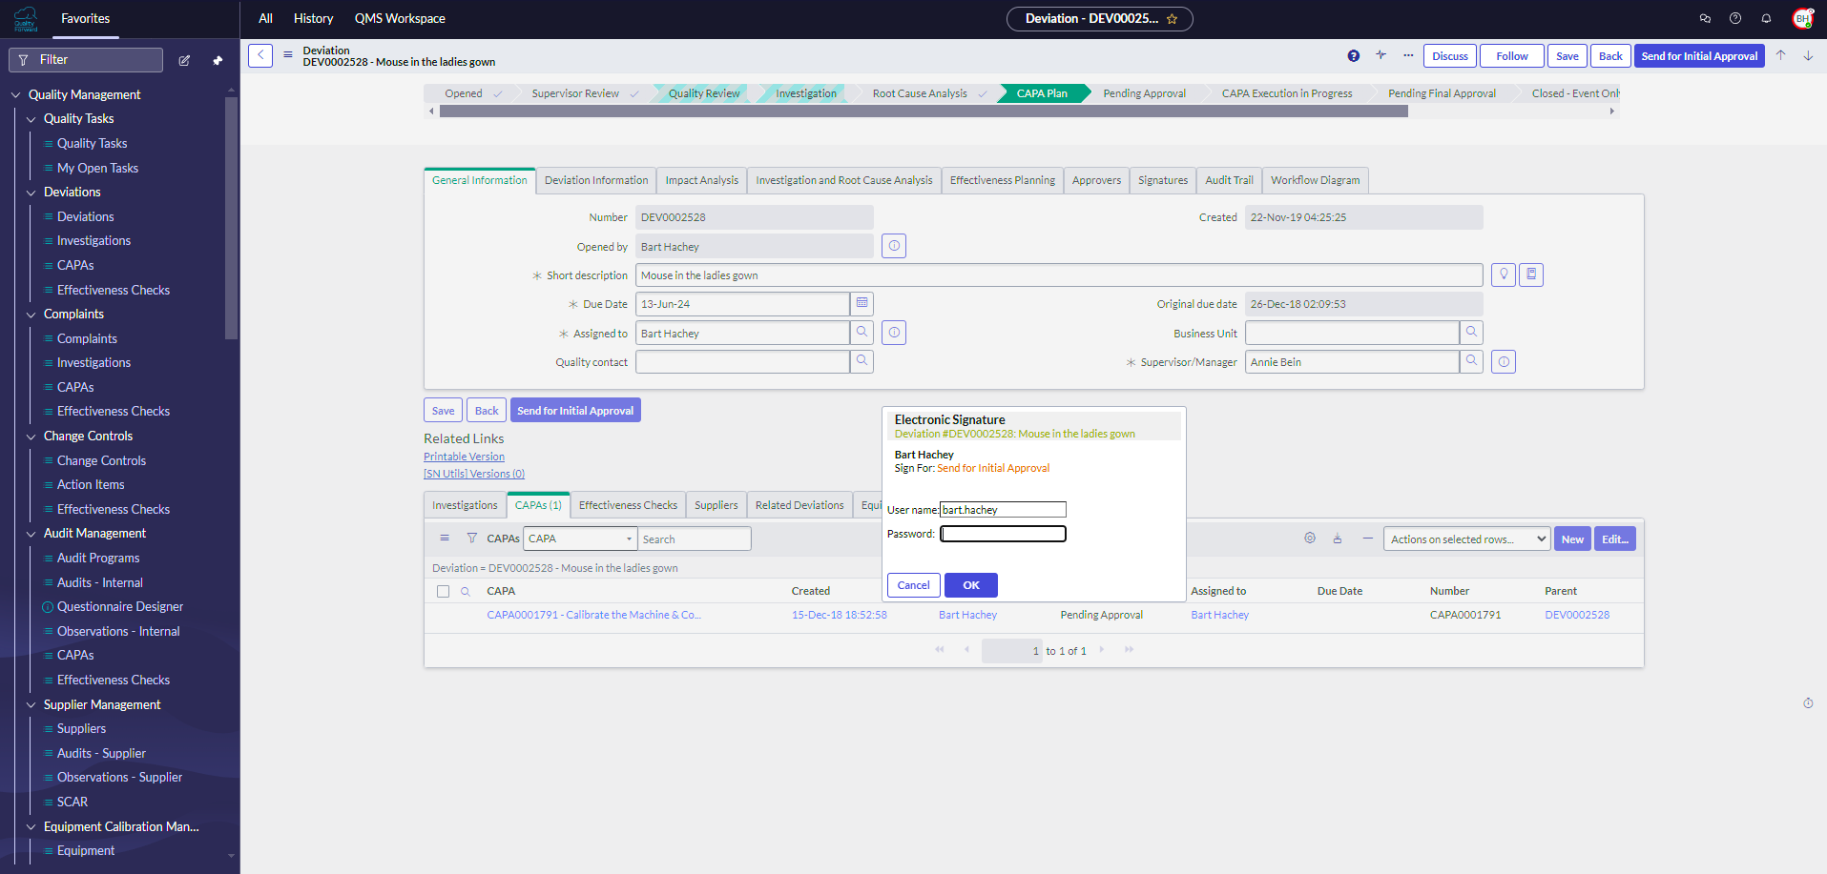This screenshot has height=874, width=1827.
Task: Open the help question mark icon in header
Action: [1735, 18]
